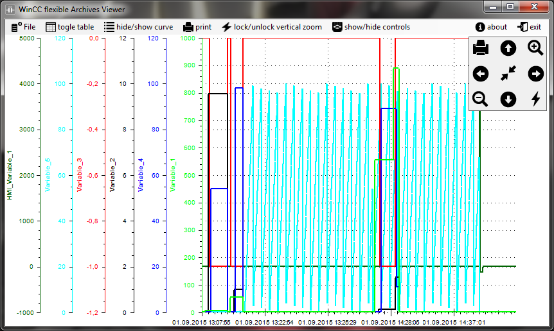Click print in the toolbar

point(197,27)
